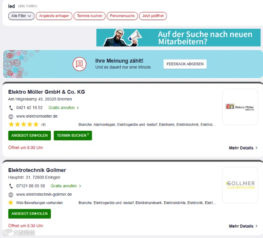This screenshot has height=238, width=263.
Task: Open the Alle Filter dropdown
Action: coord(21,16)
